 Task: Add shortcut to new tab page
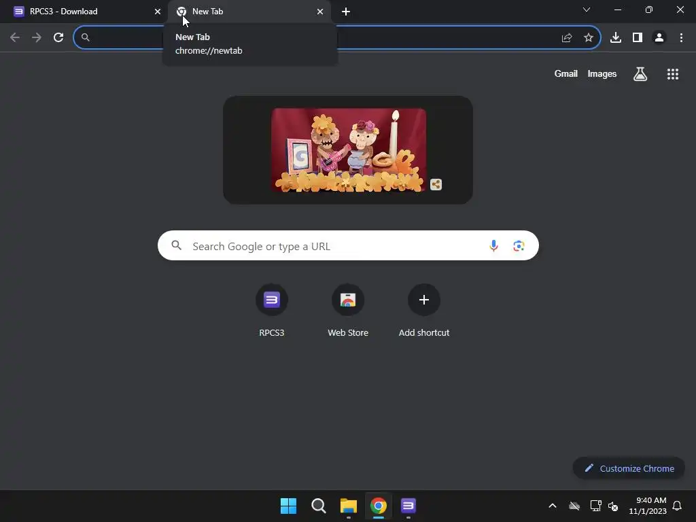[424, 311]
